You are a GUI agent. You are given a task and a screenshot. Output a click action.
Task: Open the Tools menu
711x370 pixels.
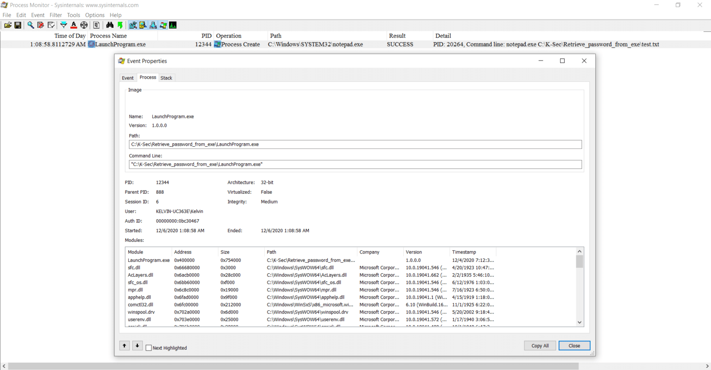(x=74, y=15)
